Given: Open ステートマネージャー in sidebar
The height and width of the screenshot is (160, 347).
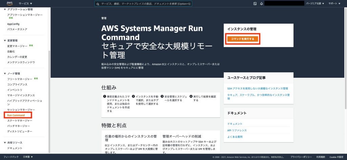Looking at the screenshot, I should (20, 121).
